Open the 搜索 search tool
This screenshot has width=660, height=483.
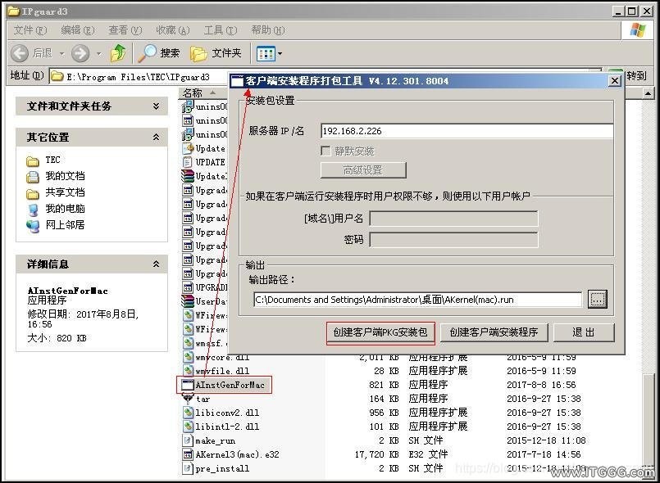pos(159,53)
